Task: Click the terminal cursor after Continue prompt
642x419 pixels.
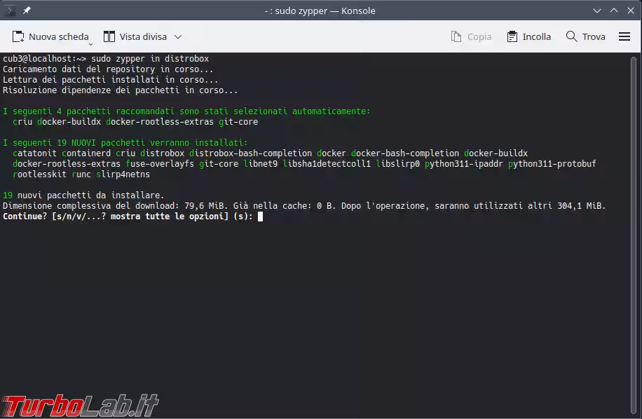Action: (x=261, y=217)
